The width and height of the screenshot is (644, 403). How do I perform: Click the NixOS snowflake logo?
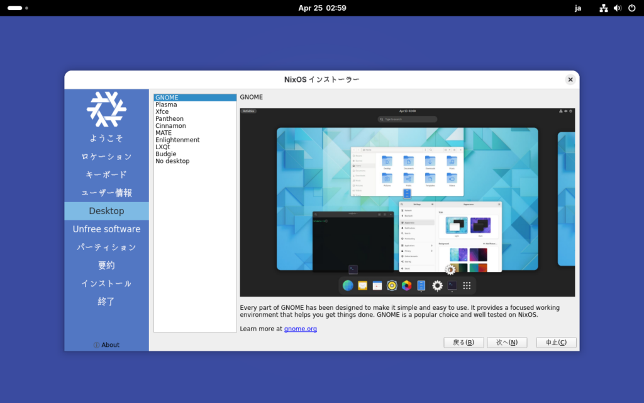pos(106,109)
